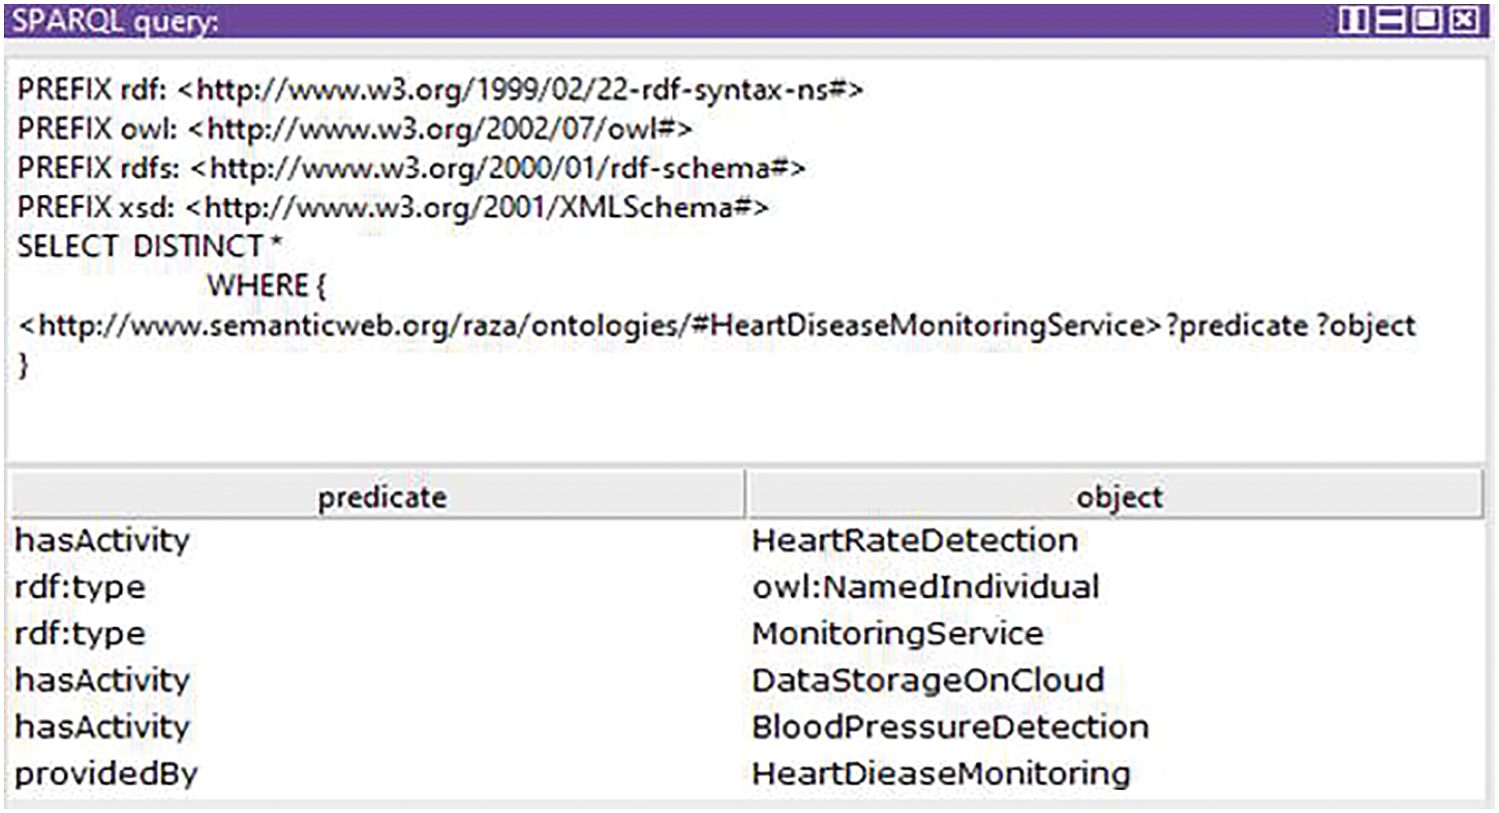Select the DataStorageOnCloud result
This screenshot has width=1499, height=813.
[927, 681]
